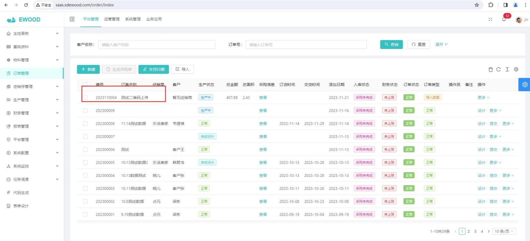530x241 pixels.
Task: Expand 任务调度 sidebar menu
Action: pyautogui.click(x=31, y=179)
